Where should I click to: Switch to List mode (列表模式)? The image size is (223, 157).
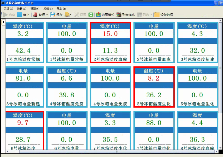point(126,15)
